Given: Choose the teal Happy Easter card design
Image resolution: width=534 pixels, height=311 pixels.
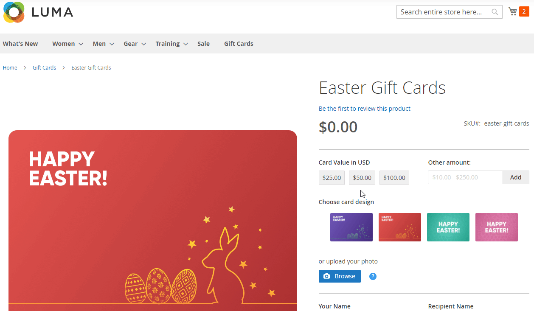Looking at the screenshot, I should (x=448, y=227).
